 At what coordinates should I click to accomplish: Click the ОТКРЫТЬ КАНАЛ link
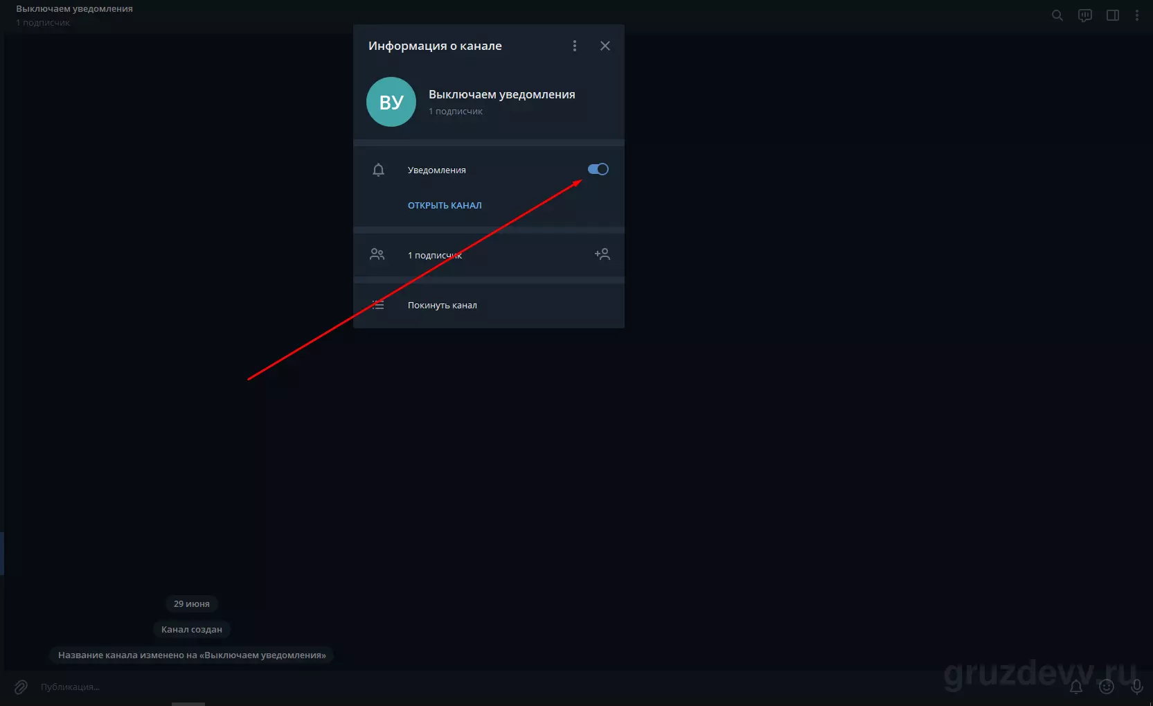click(445, 205)
